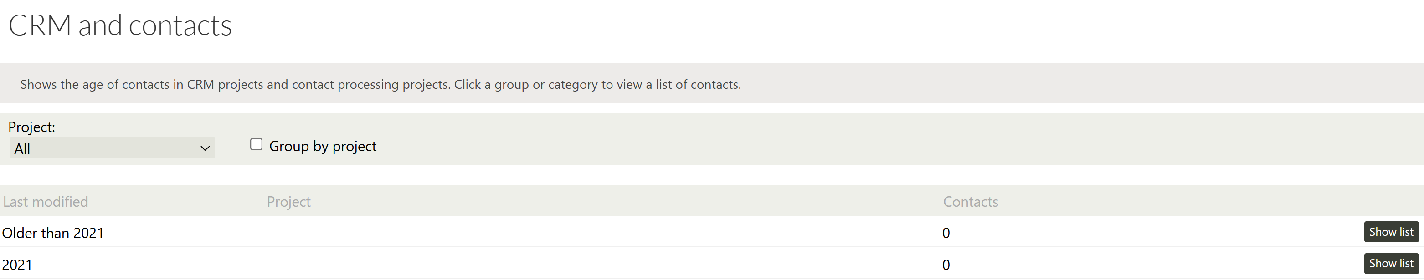1424x280 pixels.
Task: Click the Last modified column header
Action: (x=45, y=202)
